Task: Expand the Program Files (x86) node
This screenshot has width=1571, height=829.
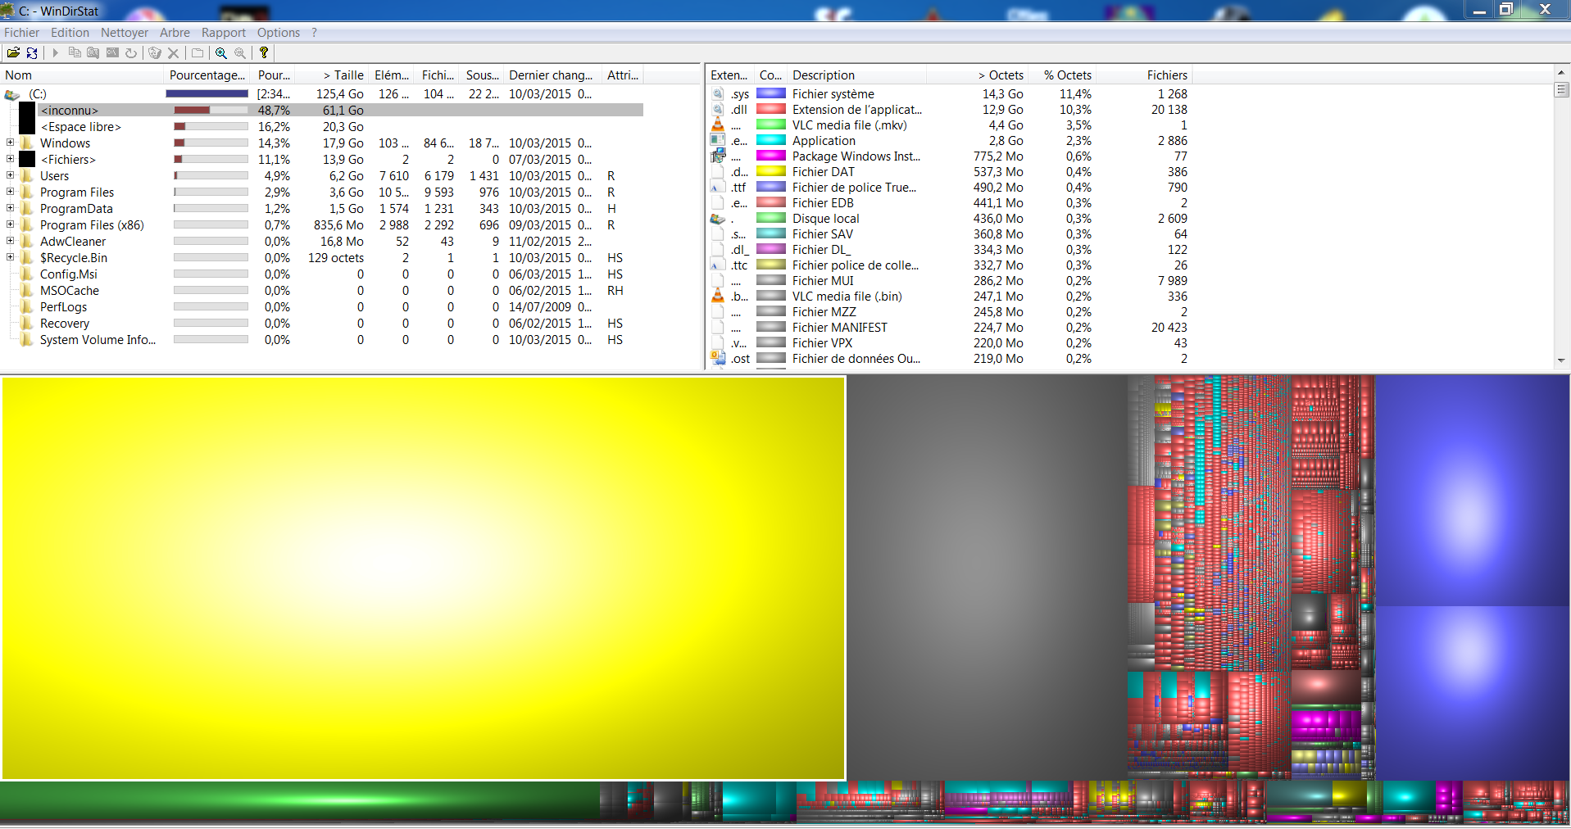Action: 10,224
